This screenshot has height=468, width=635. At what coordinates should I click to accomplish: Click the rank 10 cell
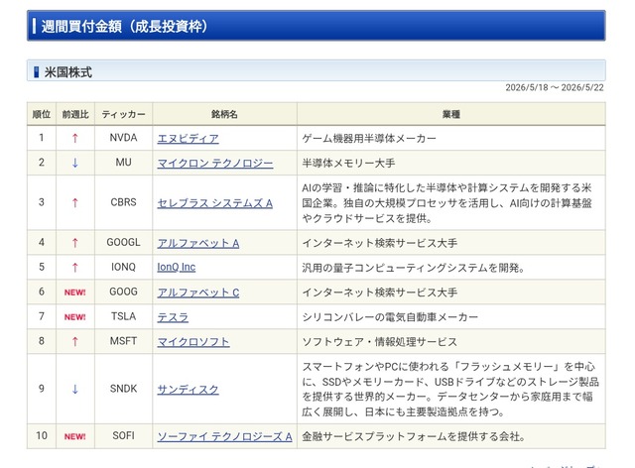pyautogui.click(x=42, y=436)
